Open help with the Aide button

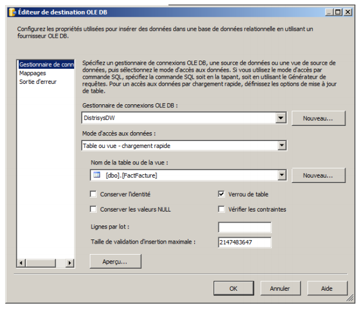click(327, 288)
